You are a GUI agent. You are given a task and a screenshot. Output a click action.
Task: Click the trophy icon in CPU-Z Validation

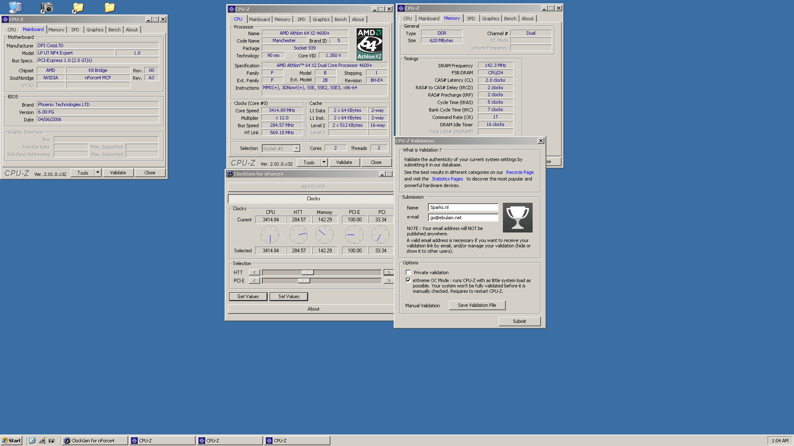[x=517, y=218]
